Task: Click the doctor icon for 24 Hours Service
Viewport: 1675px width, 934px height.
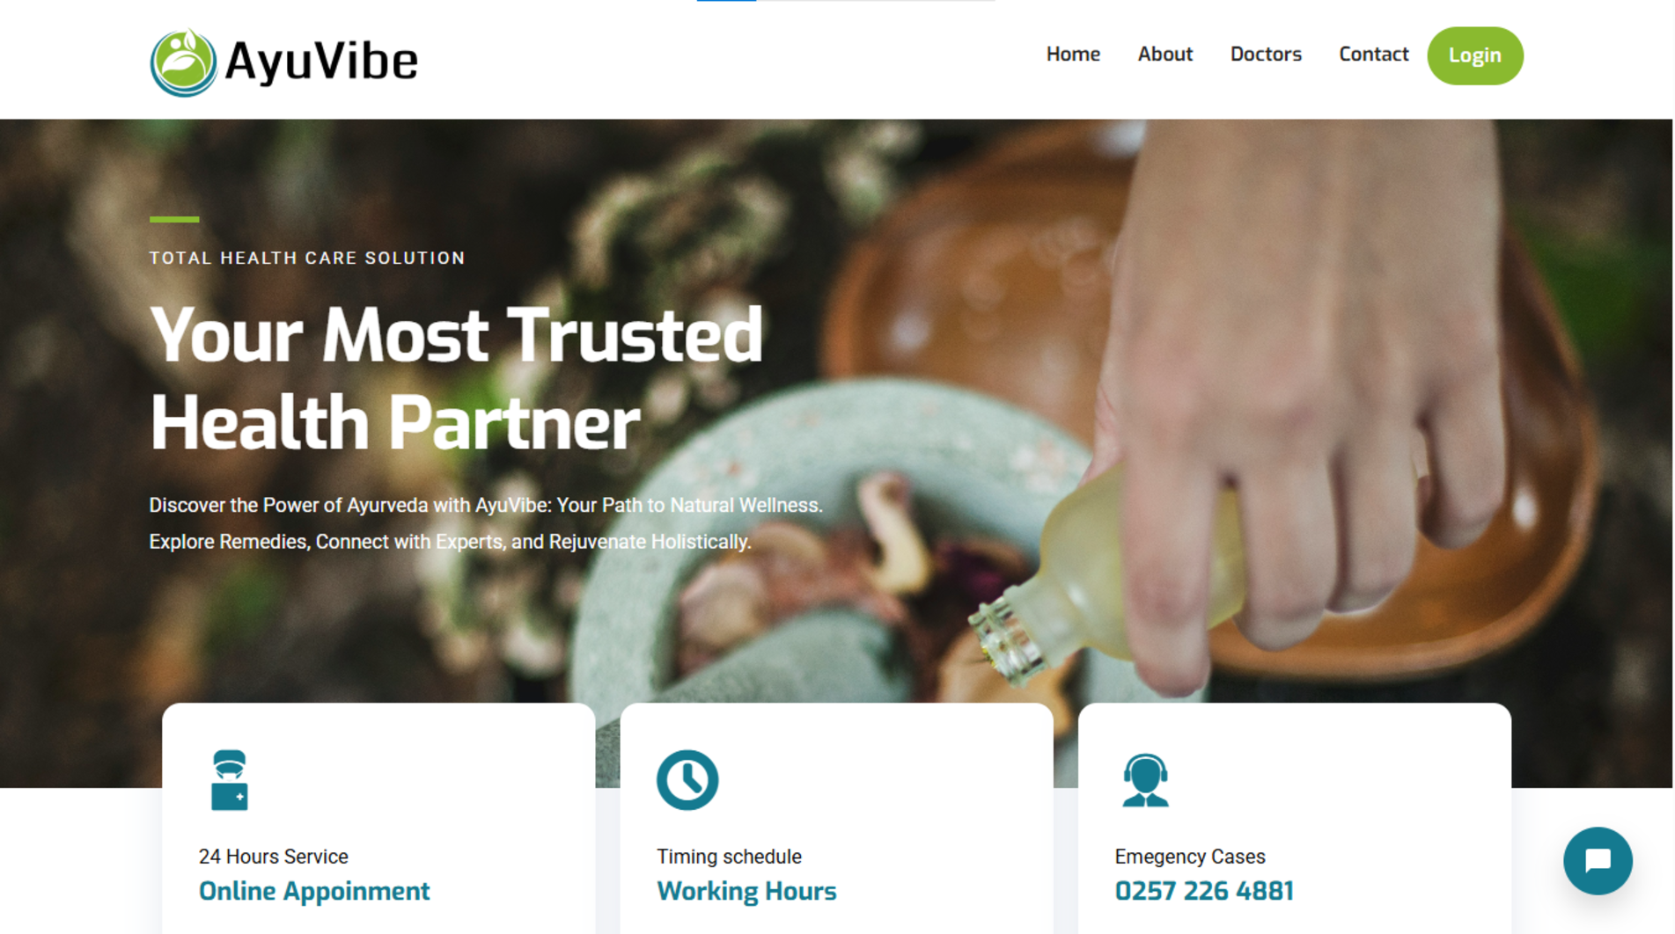Action: 229,779
